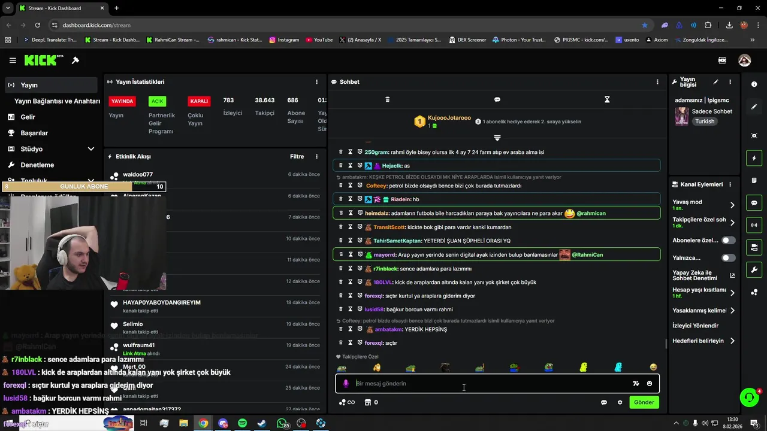Open the Sohbet panel three-dot menu
This screenshot has width=767, height=431.
click(x=657, y=82)
